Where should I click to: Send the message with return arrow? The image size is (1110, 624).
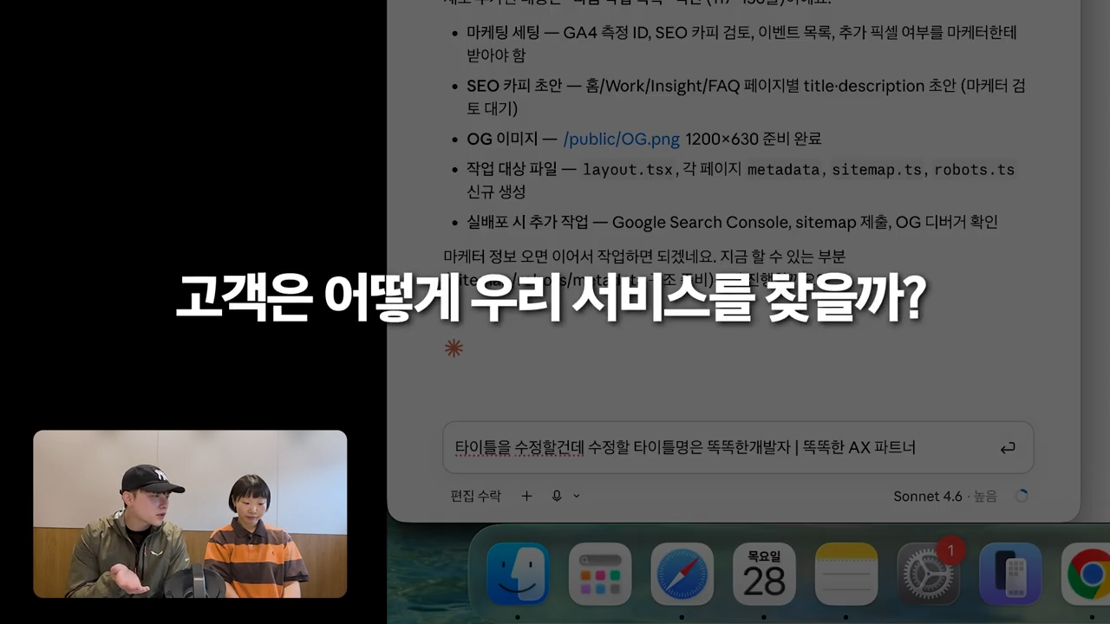click(1008, 448)
